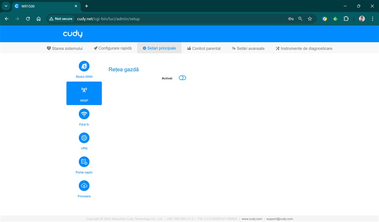Click the Not secure site info button
The image size is (379, 222).
(x=61, y=19)
